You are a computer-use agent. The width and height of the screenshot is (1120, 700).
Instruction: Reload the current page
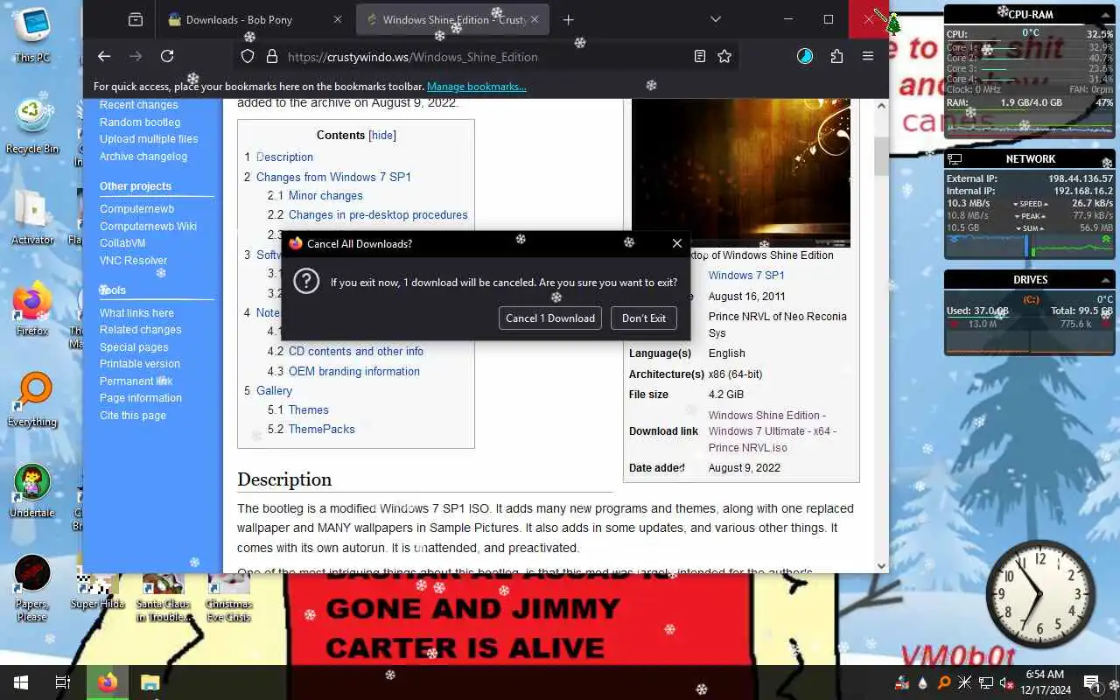167,56
